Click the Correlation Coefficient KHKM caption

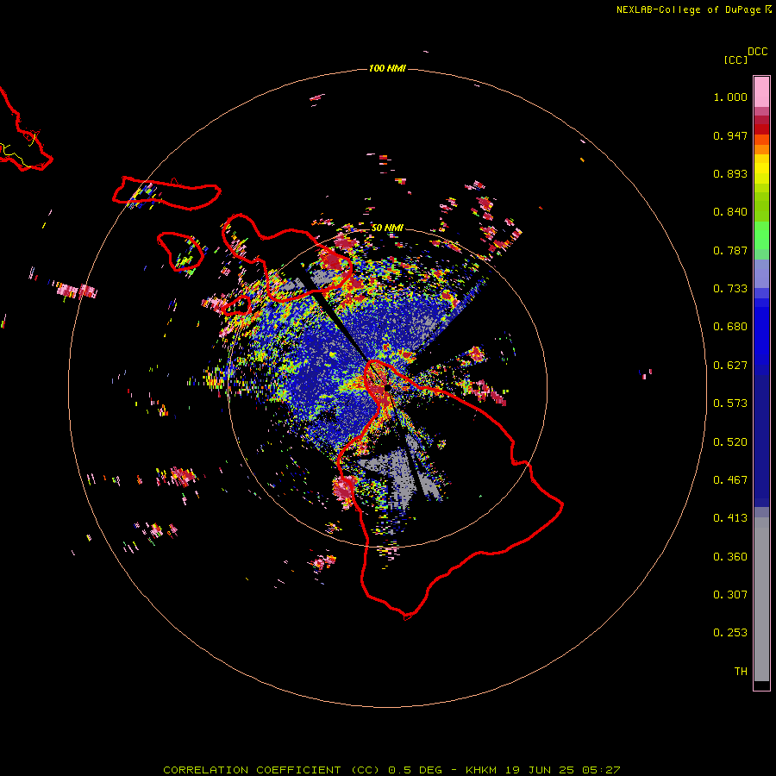pos(391,770)
